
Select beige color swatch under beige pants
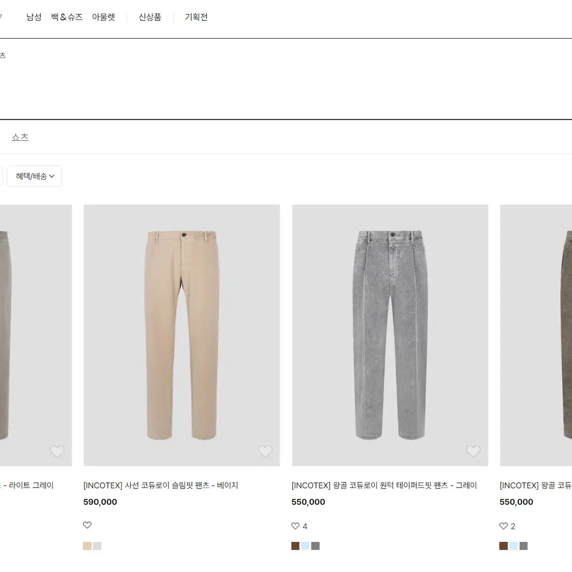87,546
